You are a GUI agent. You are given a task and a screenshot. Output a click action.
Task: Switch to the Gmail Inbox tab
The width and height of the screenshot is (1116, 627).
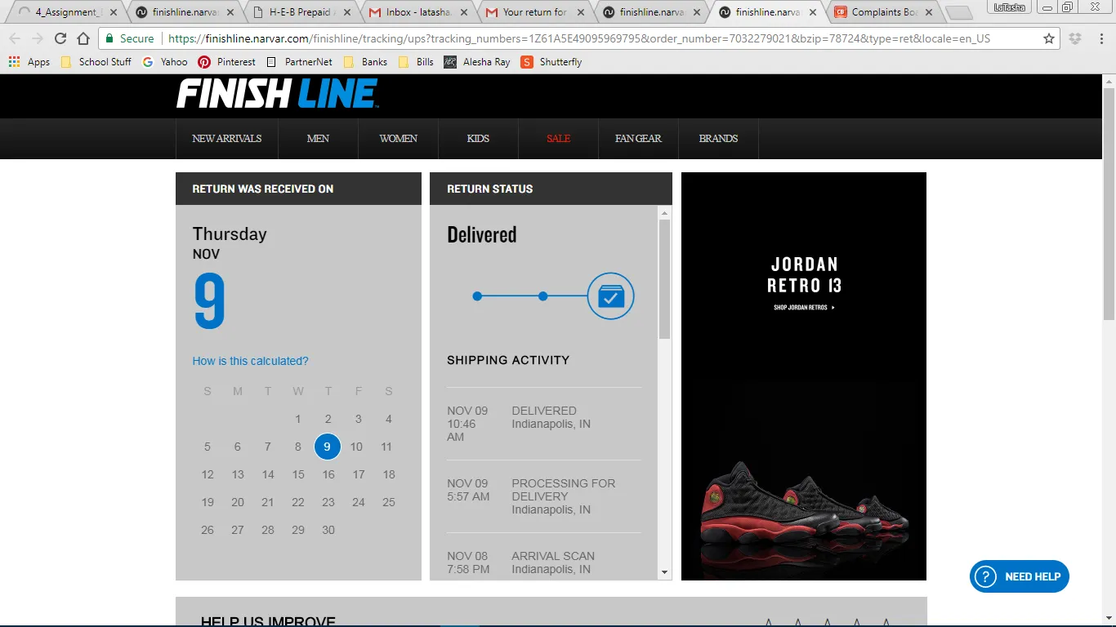[x=415, y=12]
